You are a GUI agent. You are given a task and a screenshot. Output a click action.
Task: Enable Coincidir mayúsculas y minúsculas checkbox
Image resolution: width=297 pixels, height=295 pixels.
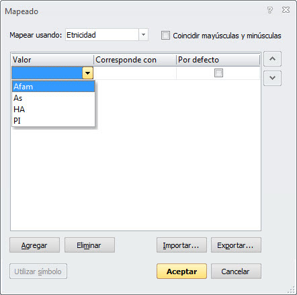pyautogui.click(x=165, y=36)
